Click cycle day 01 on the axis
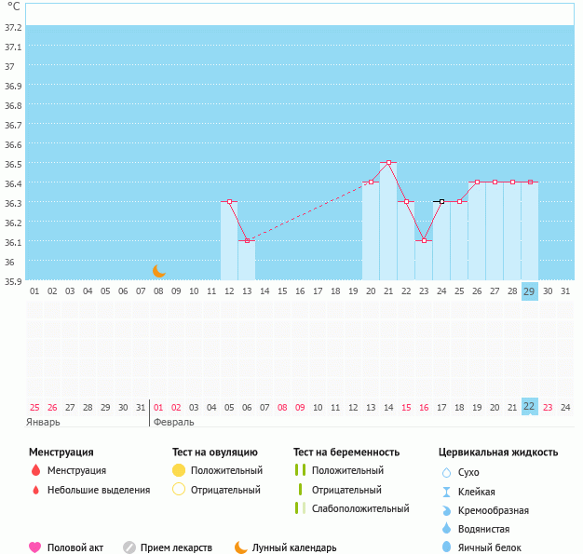583x554 pixels. coord(34,291)
